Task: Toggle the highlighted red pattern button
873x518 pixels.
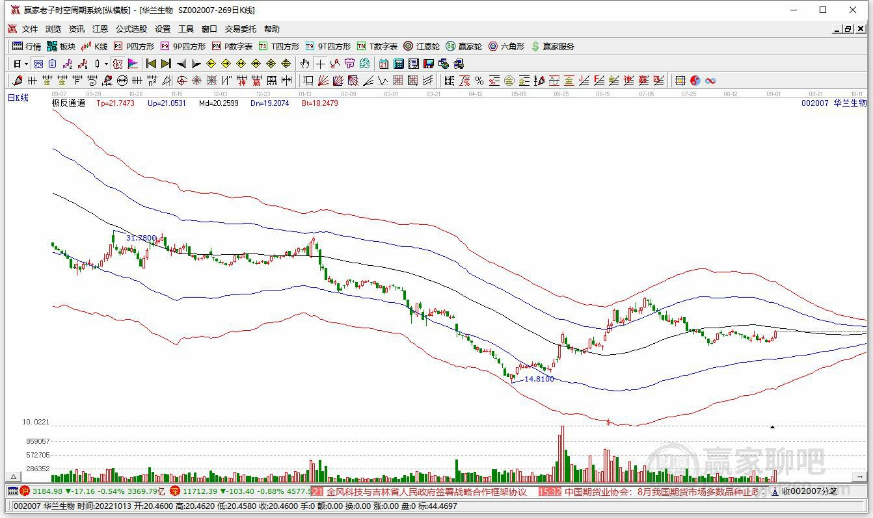Action: pyautogui.click(x=118, y=64)
